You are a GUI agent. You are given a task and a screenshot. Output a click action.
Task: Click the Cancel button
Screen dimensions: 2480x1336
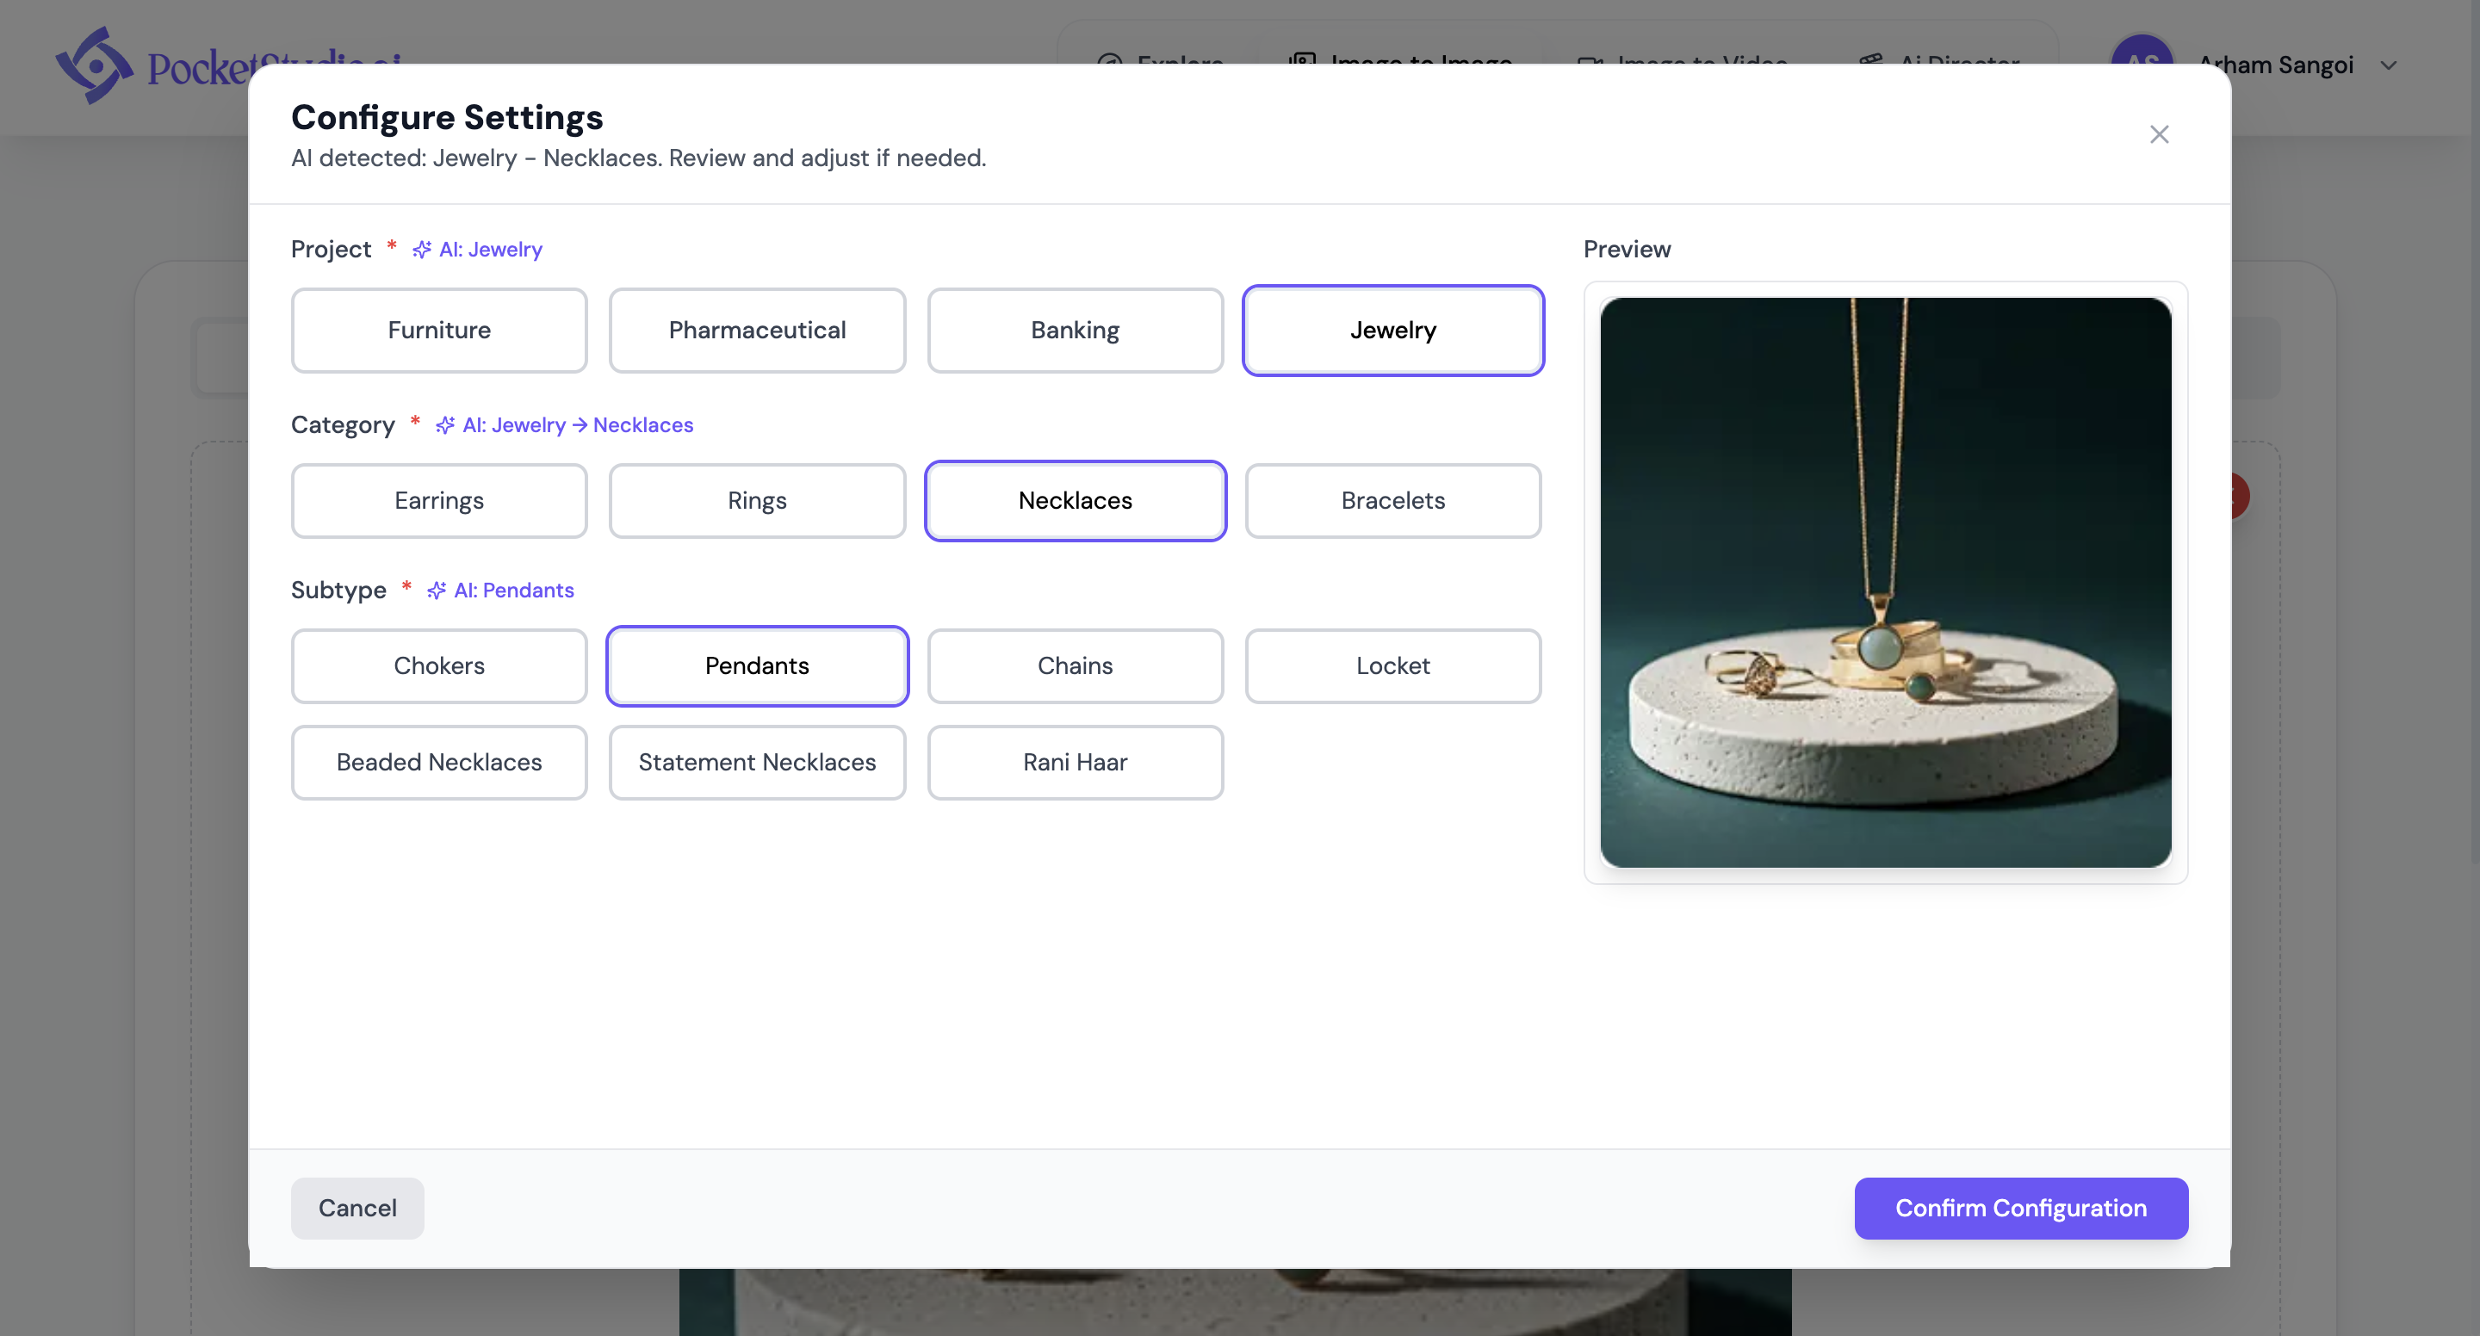(x=356, y=1208)
